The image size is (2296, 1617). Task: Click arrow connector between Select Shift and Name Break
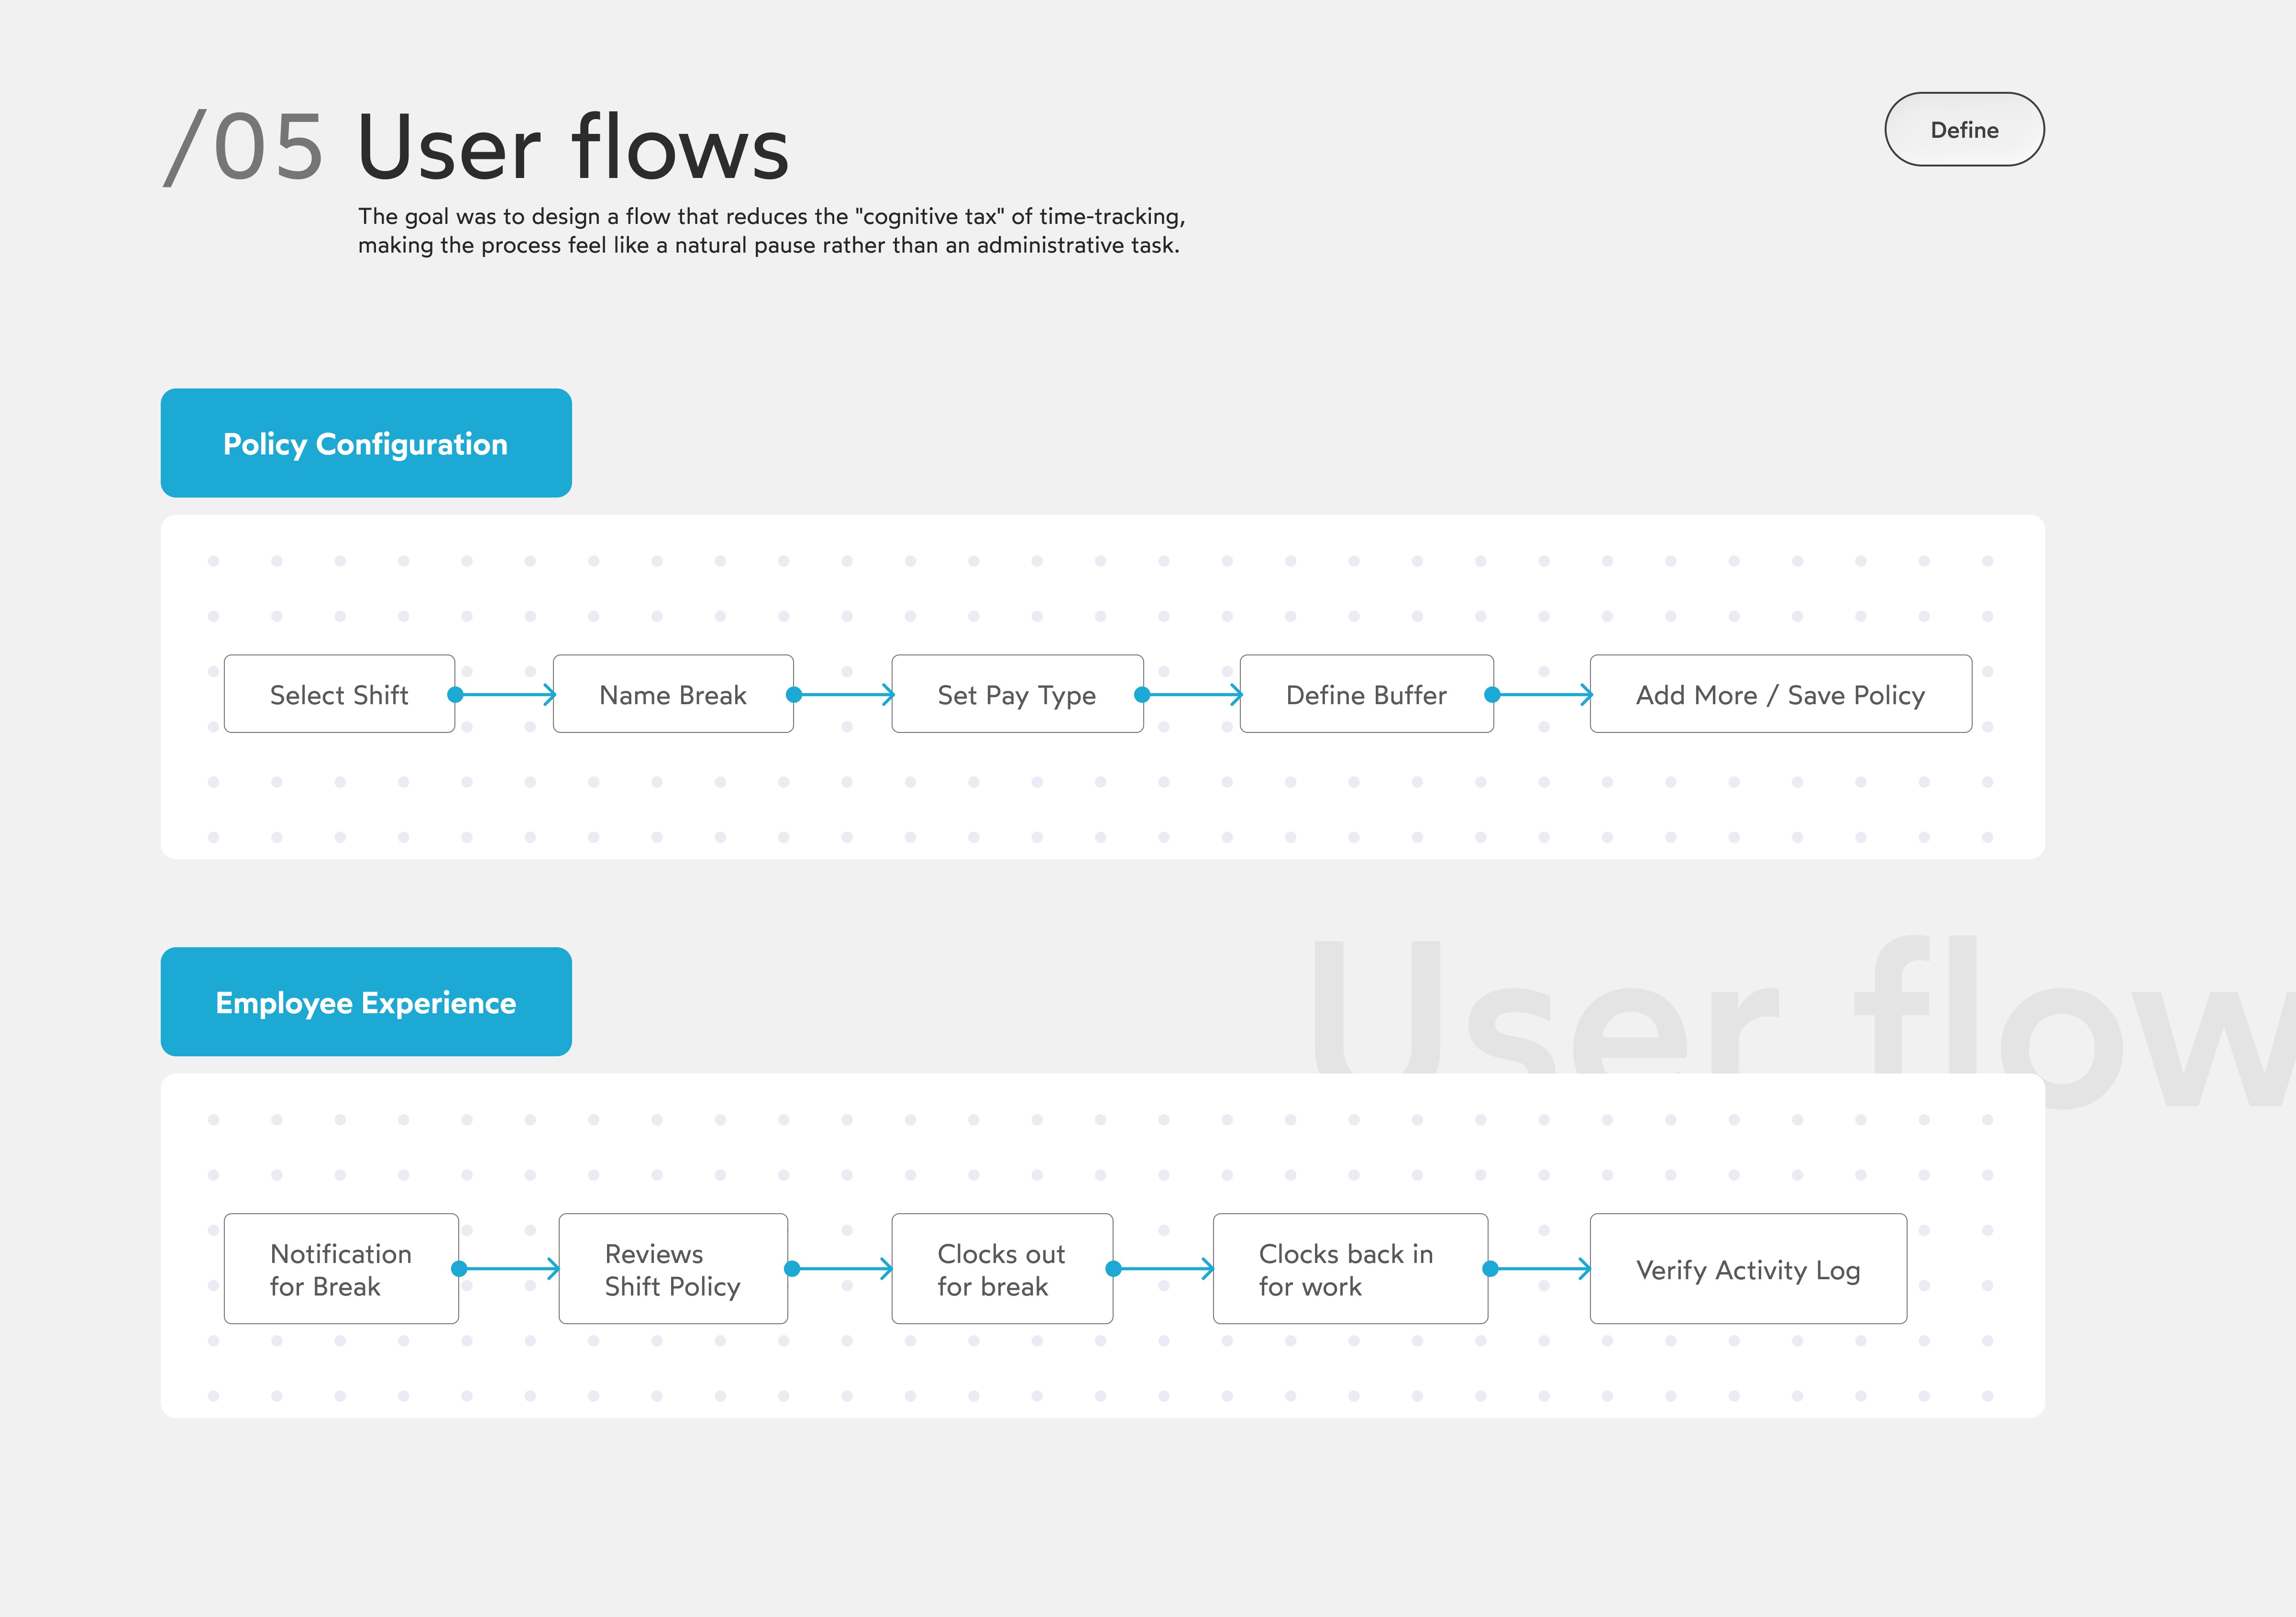(504, 694)
